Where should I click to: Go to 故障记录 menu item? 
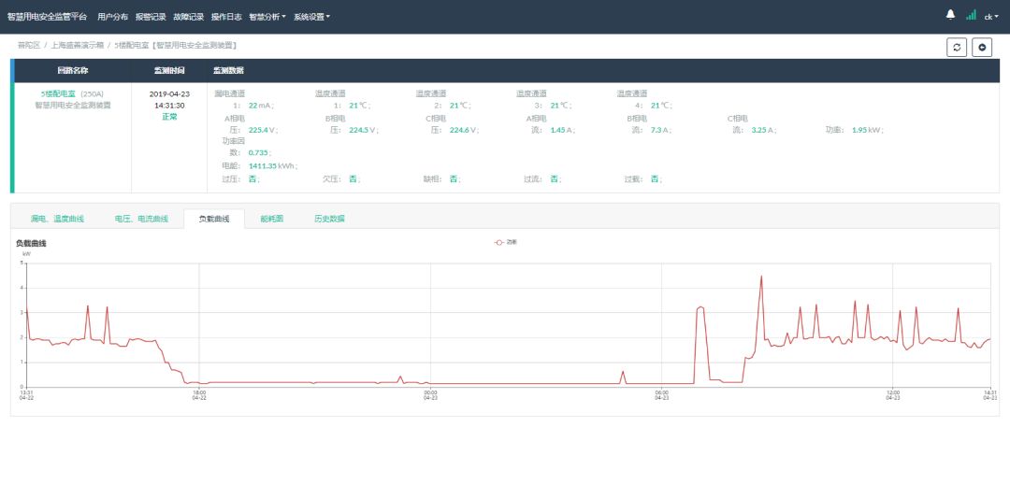(x=188, y=17)
